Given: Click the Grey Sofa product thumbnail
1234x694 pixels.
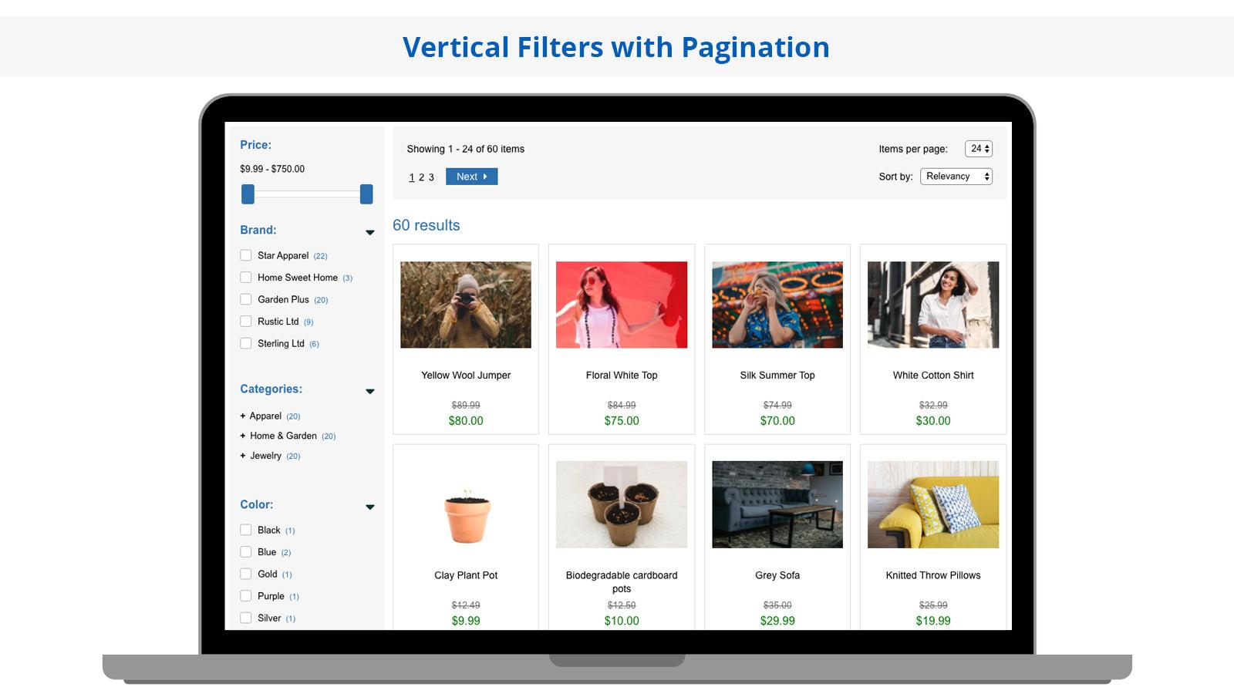Looking at the screenshot, I should pyautogui.click(x=777, y=505).
